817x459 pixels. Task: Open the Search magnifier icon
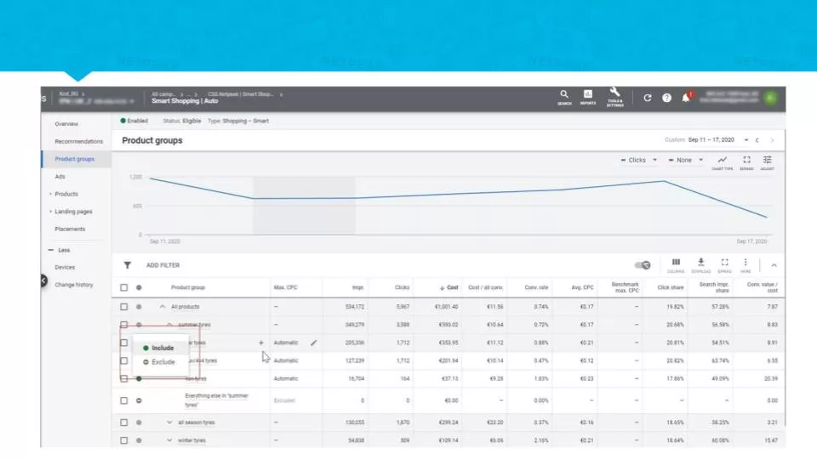tap(564, 97)
